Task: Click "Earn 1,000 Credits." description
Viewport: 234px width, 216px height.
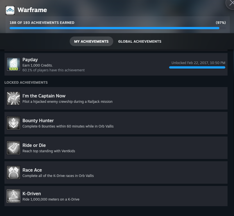Action: [38, 65]
